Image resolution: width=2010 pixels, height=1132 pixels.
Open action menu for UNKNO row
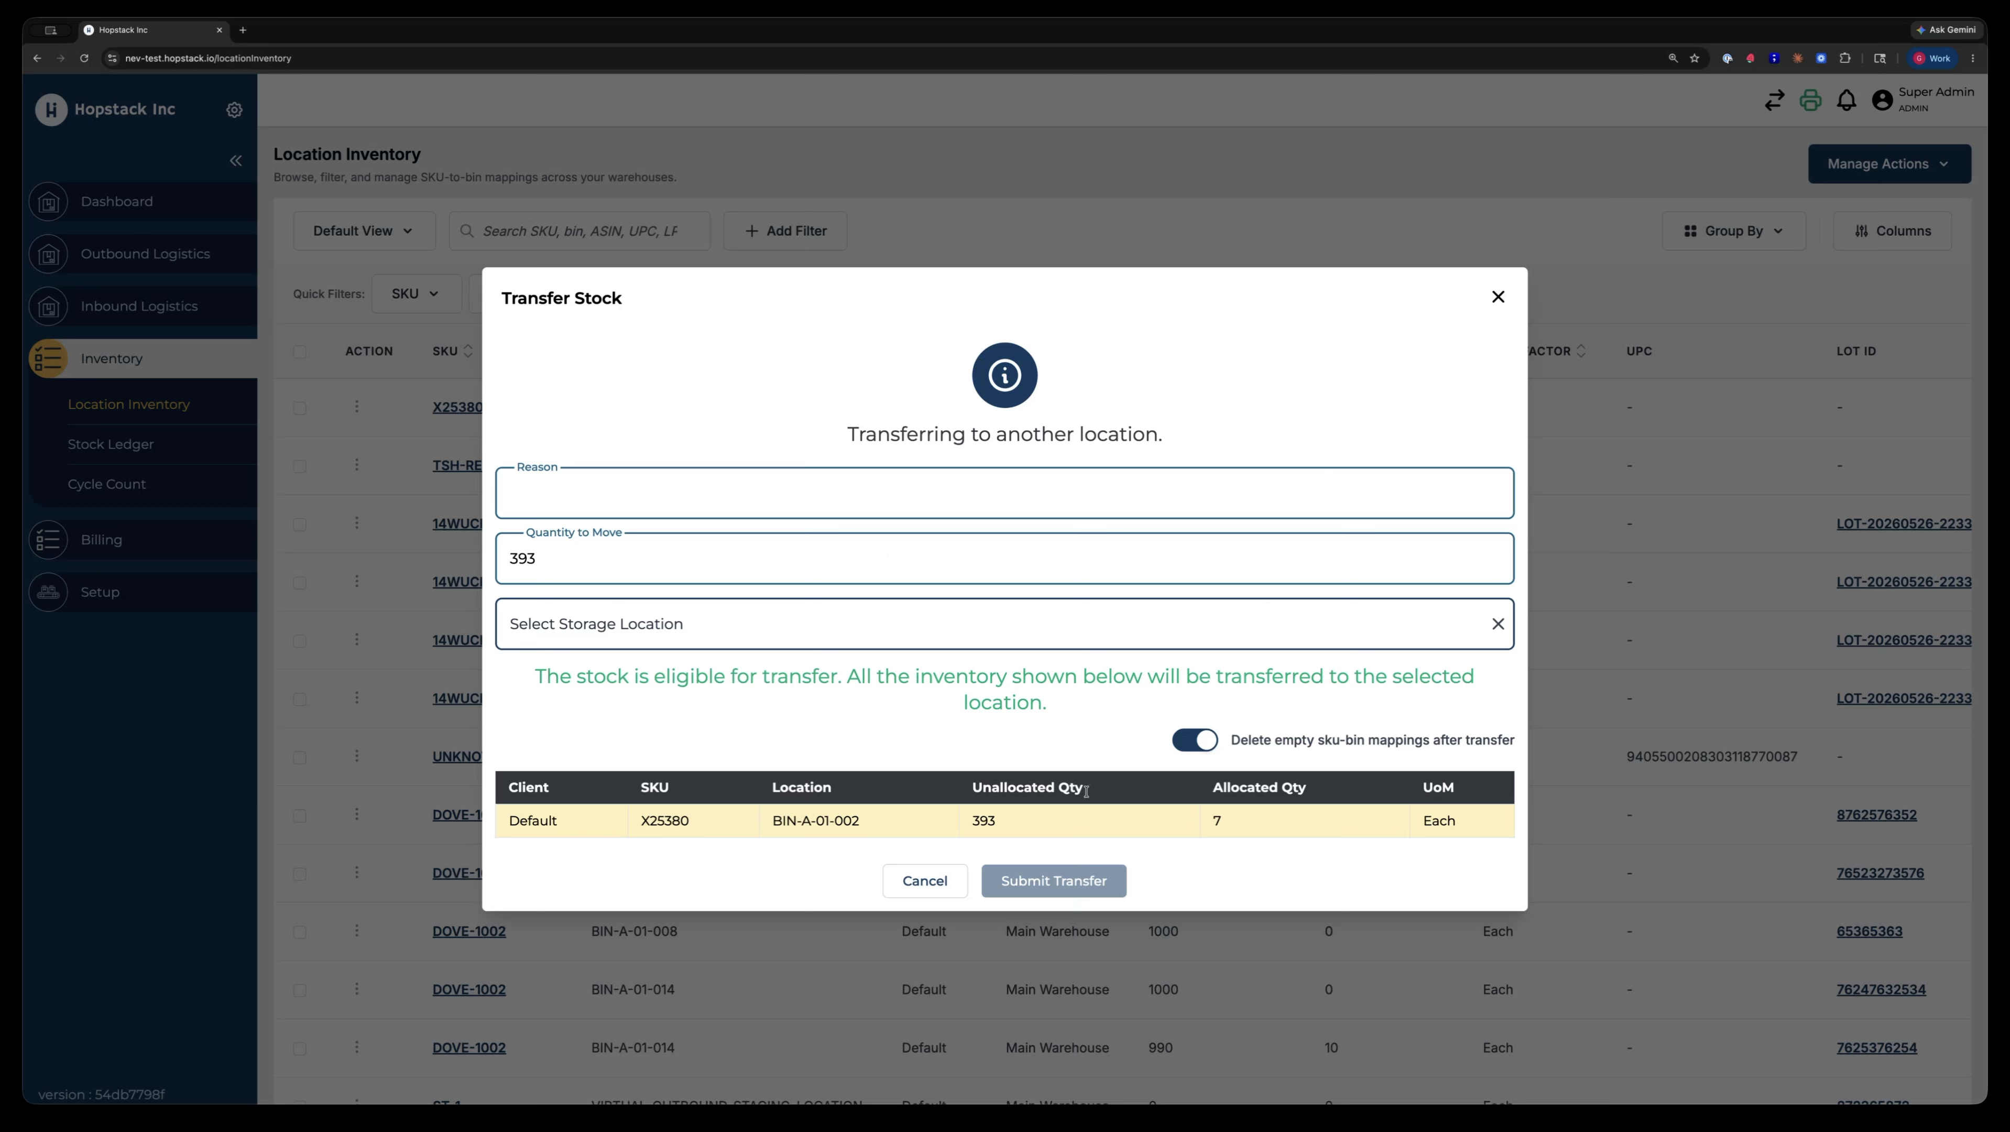click(x=357, y=756)
